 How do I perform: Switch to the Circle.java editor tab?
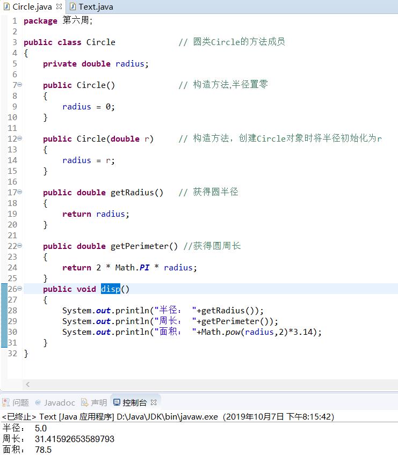32,6
